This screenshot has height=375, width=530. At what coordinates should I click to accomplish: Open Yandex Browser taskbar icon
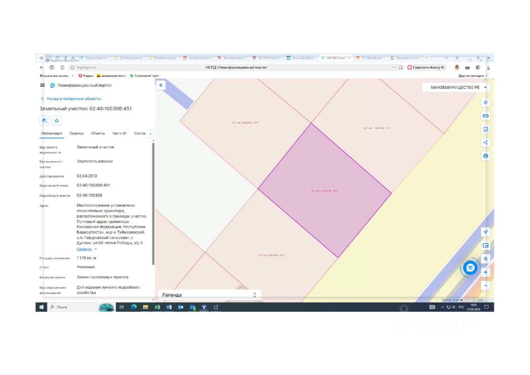point(204,307)
